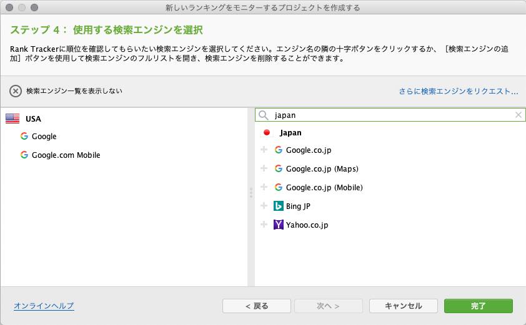
Task: Select the USA country group
Action: pyautogui.click(x=33, y=119)
